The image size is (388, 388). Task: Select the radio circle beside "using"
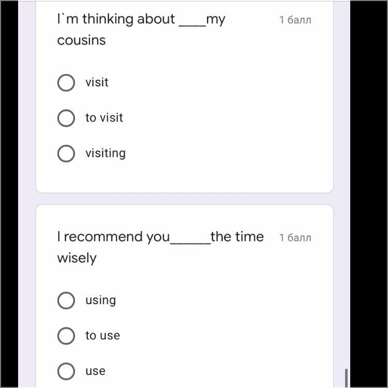pyautogui.click(x=66, y=300)
